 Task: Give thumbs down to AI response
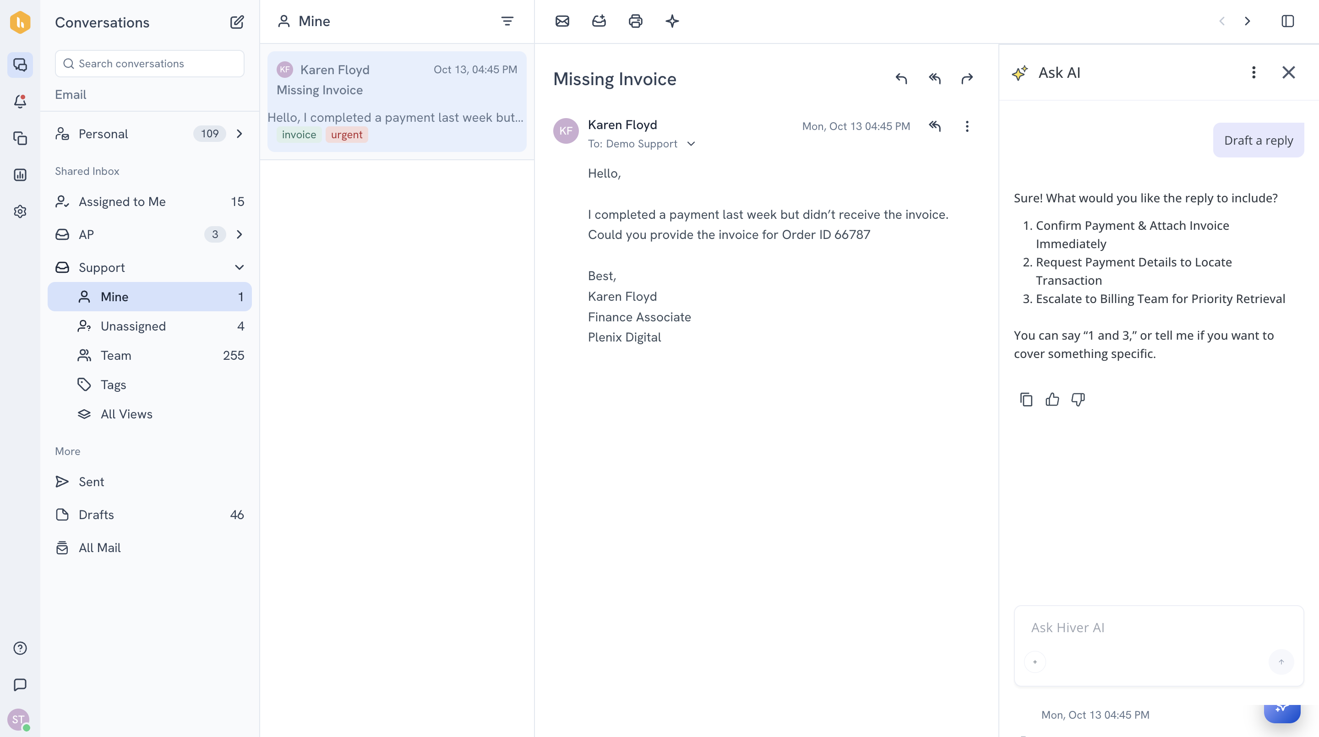tap(1078, 399)
